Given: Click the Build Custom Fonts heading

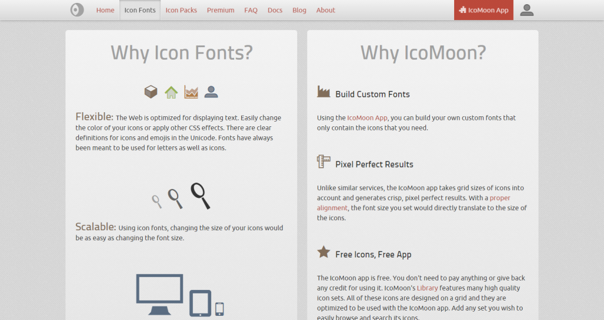Looking at the screenshot, I should coord(373,94).
